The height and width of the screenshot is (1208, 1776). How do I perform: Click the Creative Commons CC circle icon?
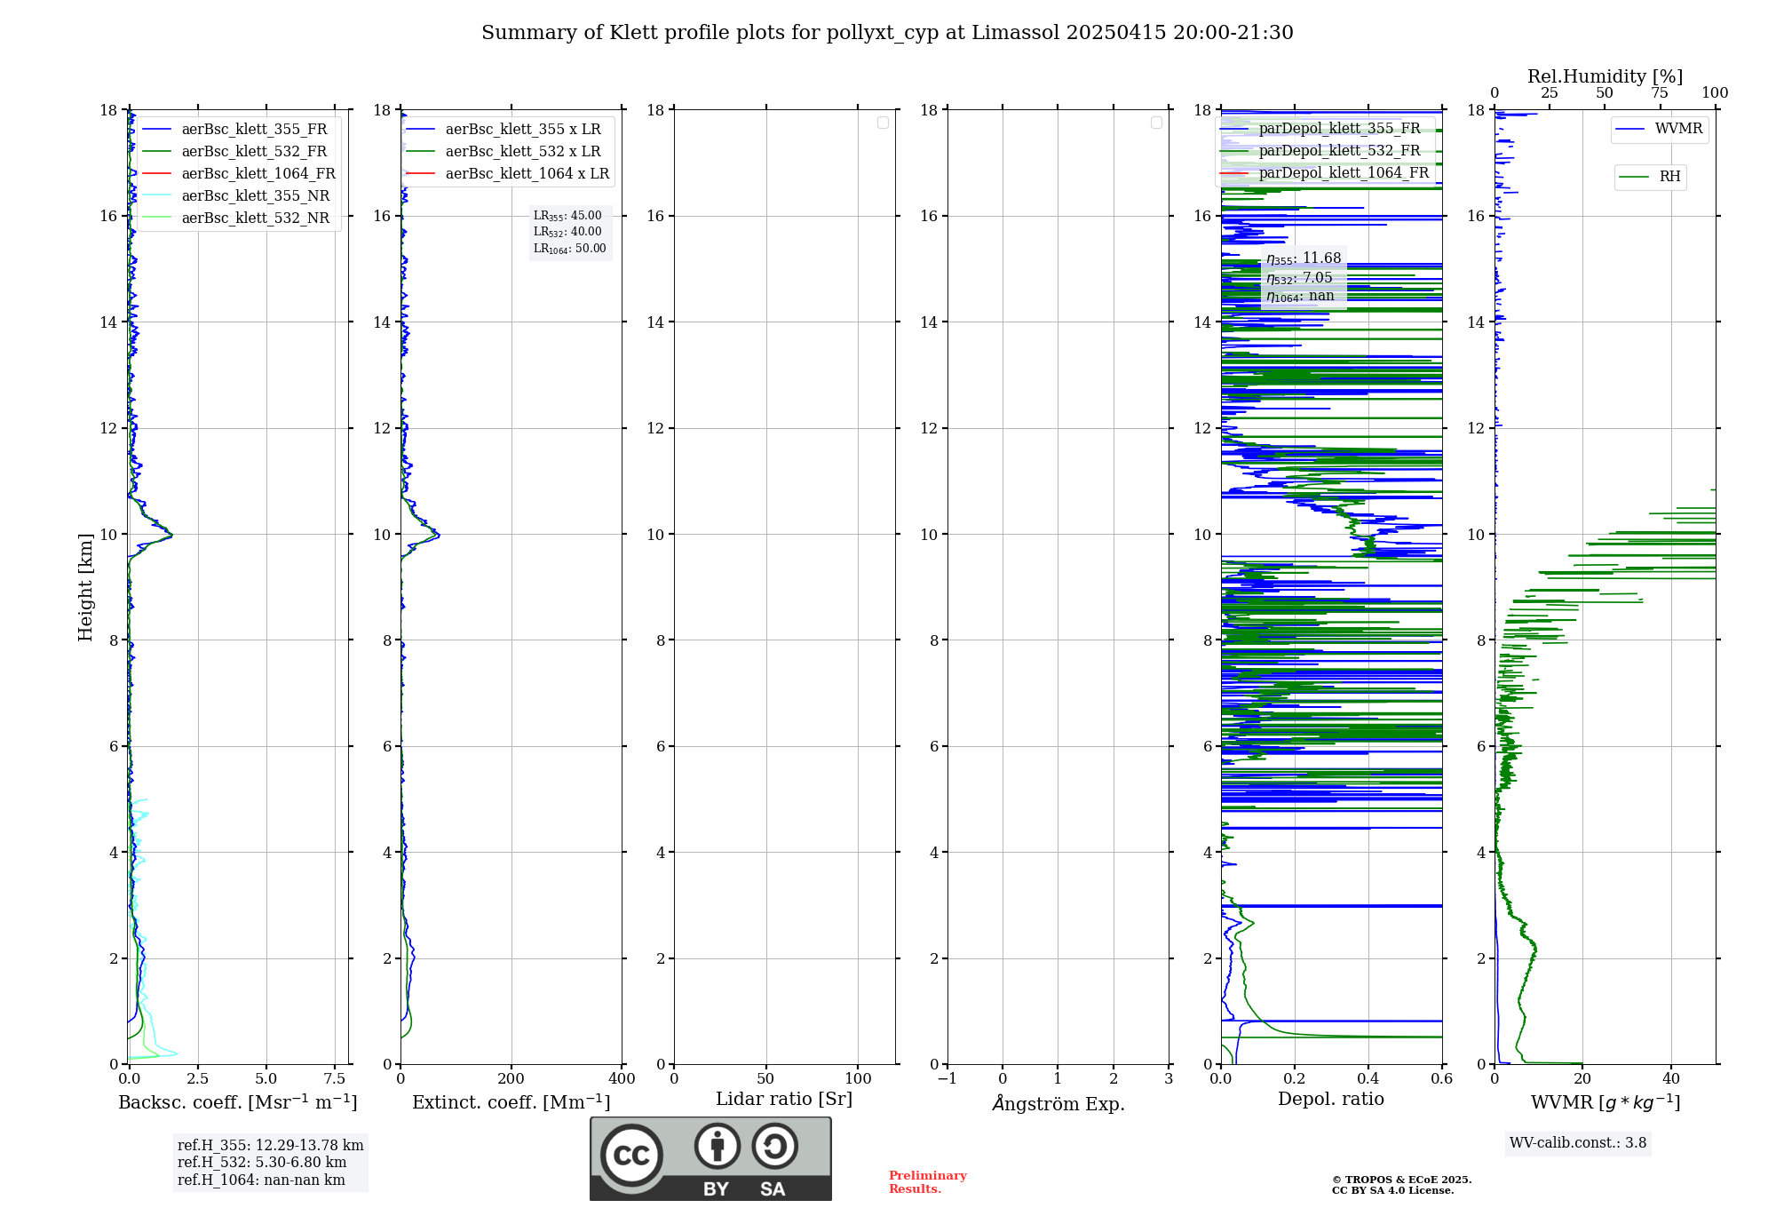click(x=631, y=1155)
